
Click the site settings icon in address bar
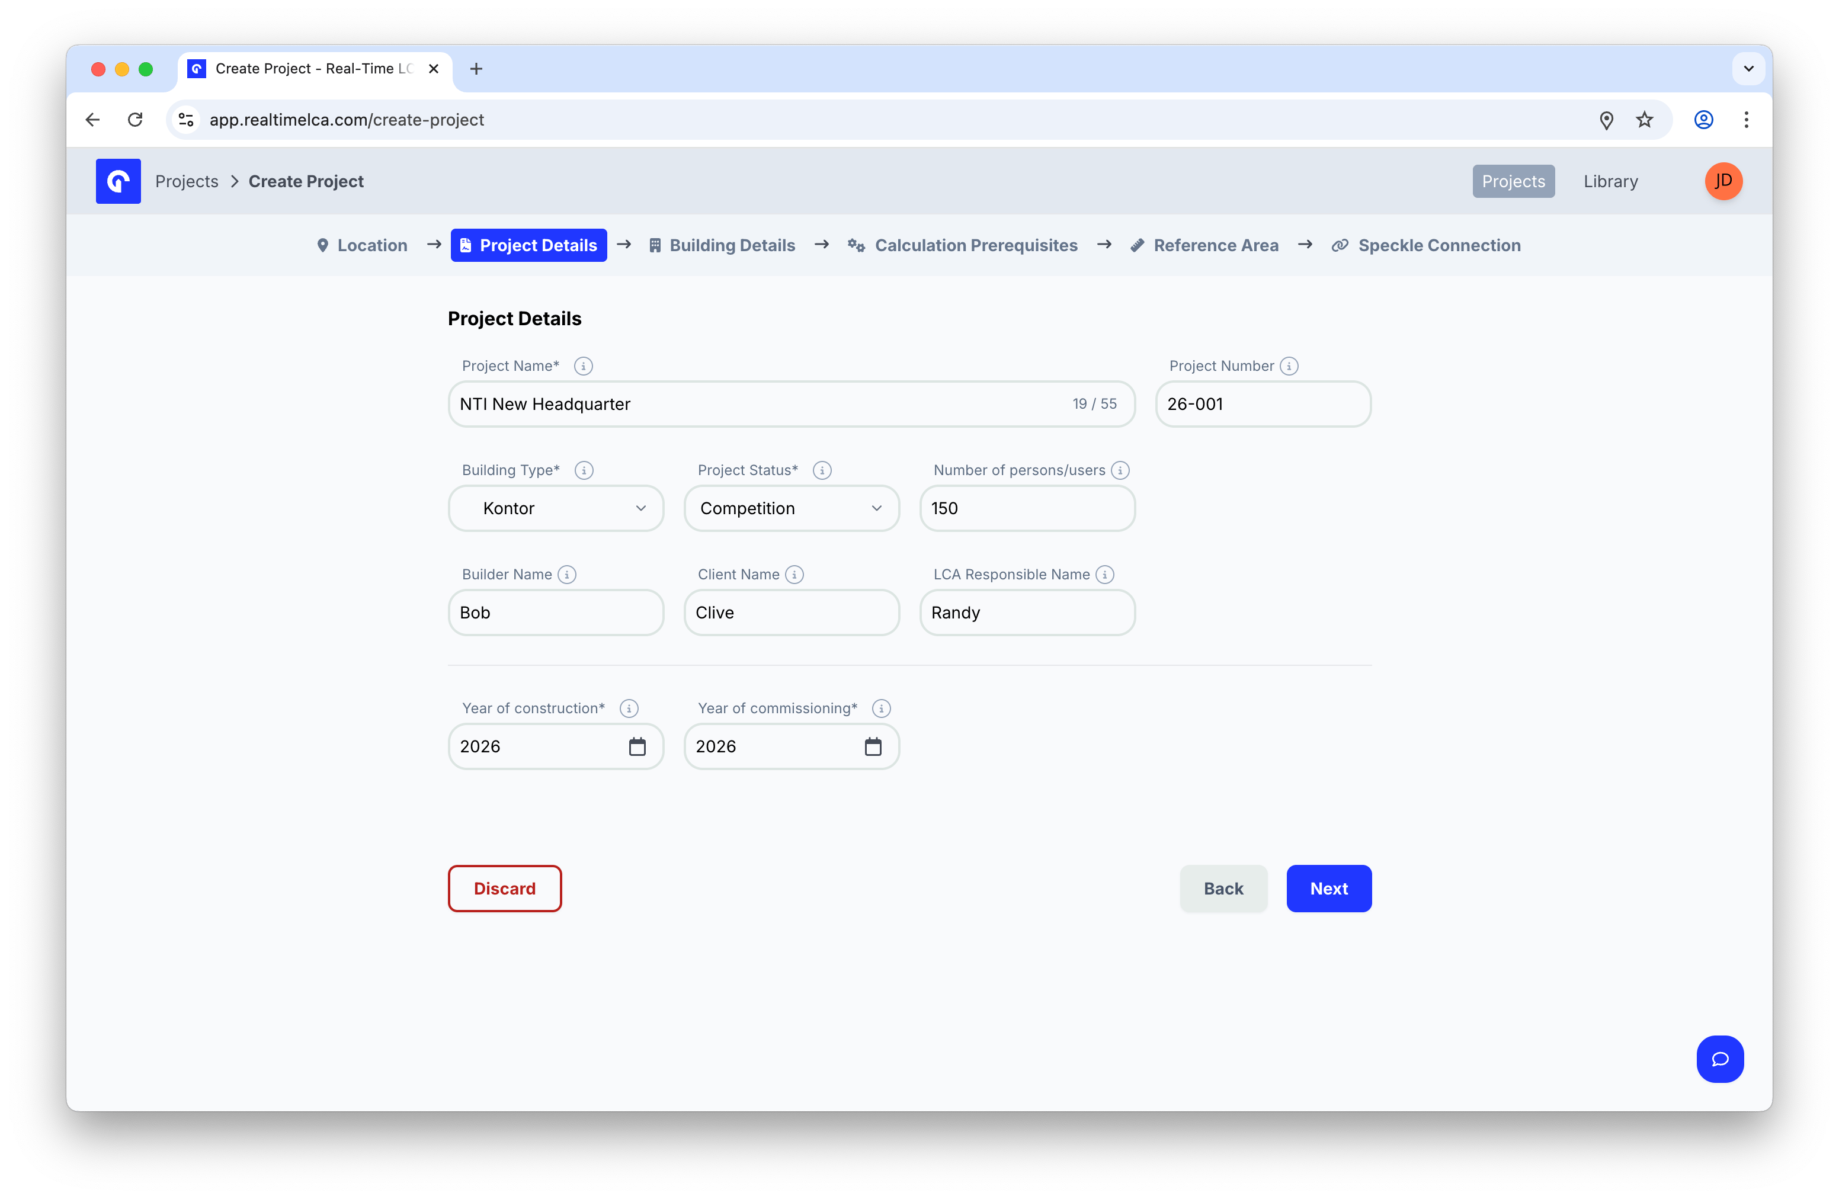(186, 120)
